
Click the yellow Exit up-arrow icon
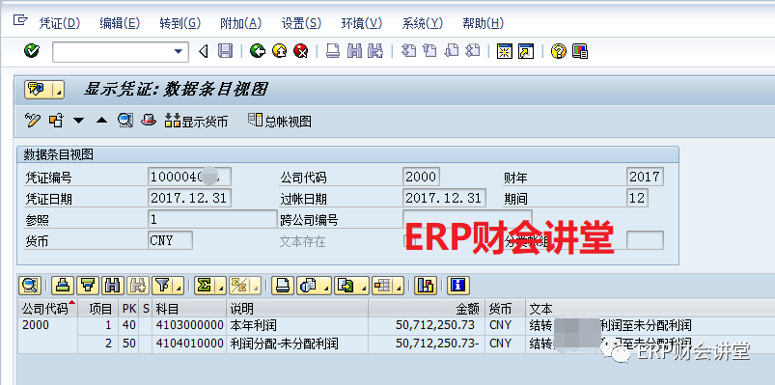[x=279, y=51]
